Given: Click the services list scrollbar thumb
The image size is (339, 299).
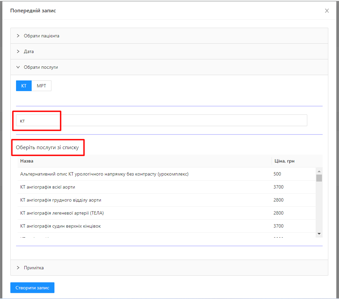Looking at the screenshot, I should tap(319, 178).
